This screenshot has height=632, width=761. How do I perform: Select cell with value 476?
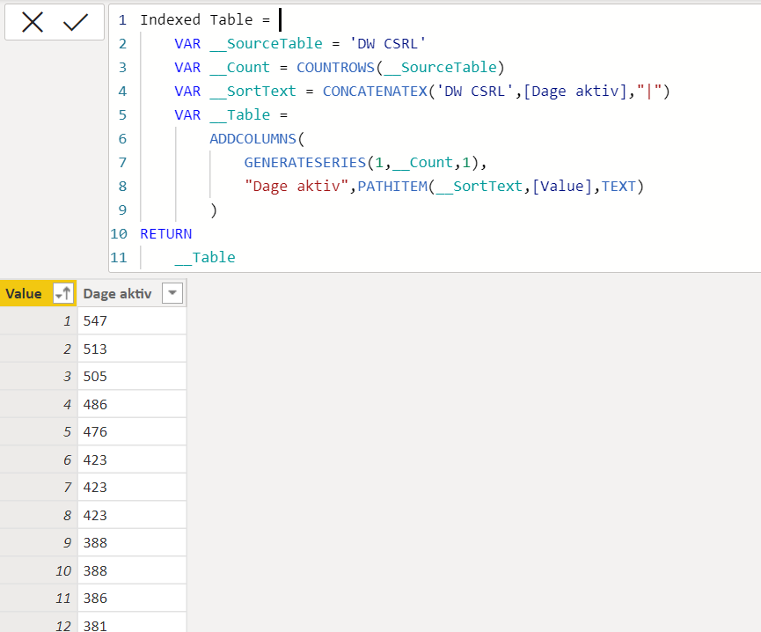coord(132,432)
